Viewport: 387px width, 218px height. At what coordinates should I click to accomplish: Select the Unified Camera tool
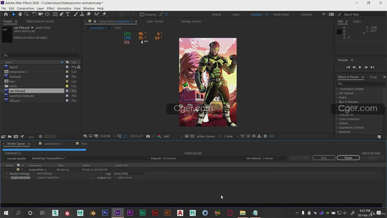pyautogui.click(x=41, y=15)
